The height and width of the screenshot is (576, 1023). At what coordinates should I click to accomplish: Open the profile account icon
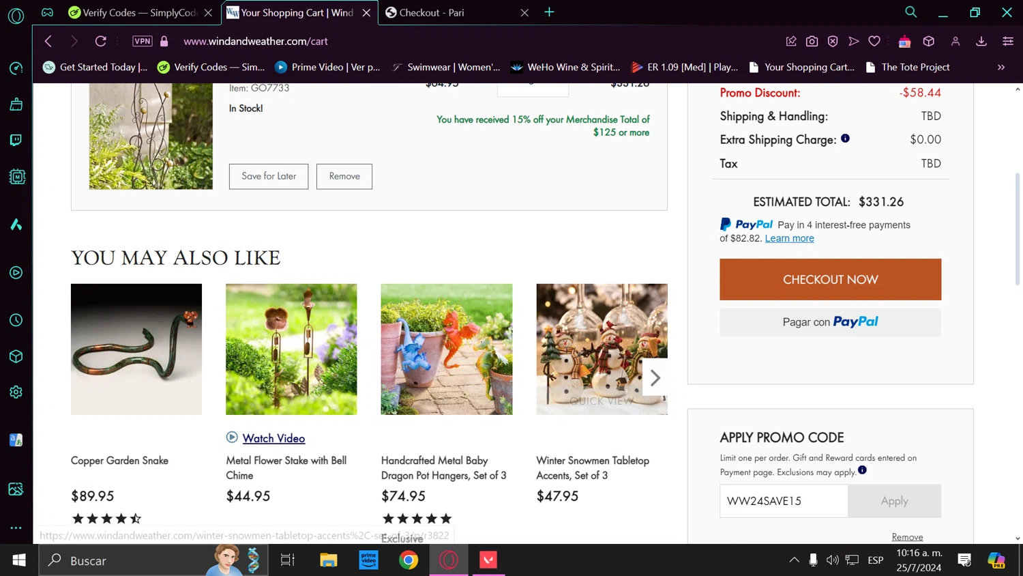pyautogui.click(x=955, y=42)
